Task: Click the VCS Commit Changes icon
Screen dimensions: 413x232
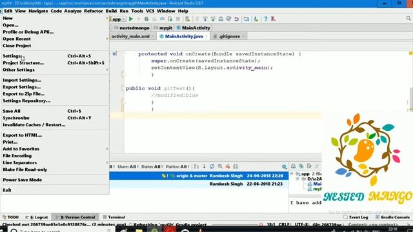Action: [x=213, y=19]
